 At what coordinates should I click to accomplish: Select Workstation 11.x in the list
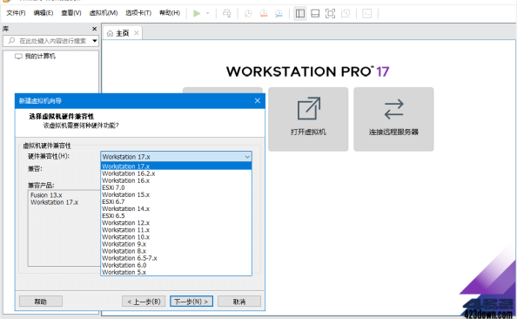[x=176, y=230]
